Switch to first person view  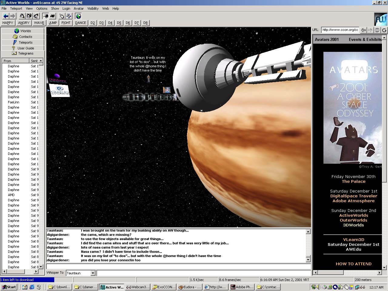[45, 16]
